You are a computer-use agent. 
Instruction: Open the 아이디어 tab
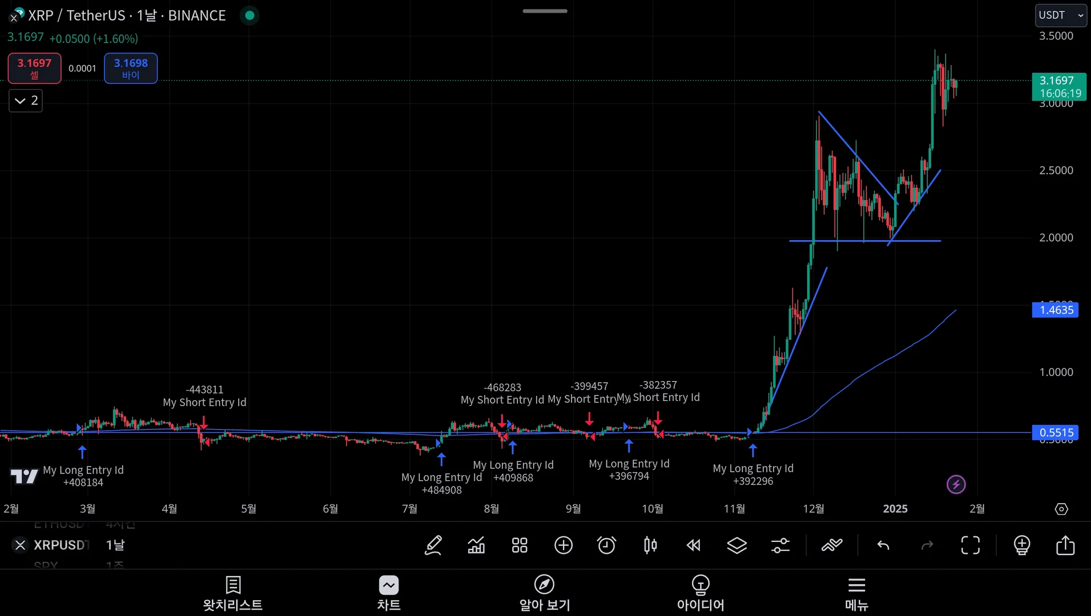(701, 593)
